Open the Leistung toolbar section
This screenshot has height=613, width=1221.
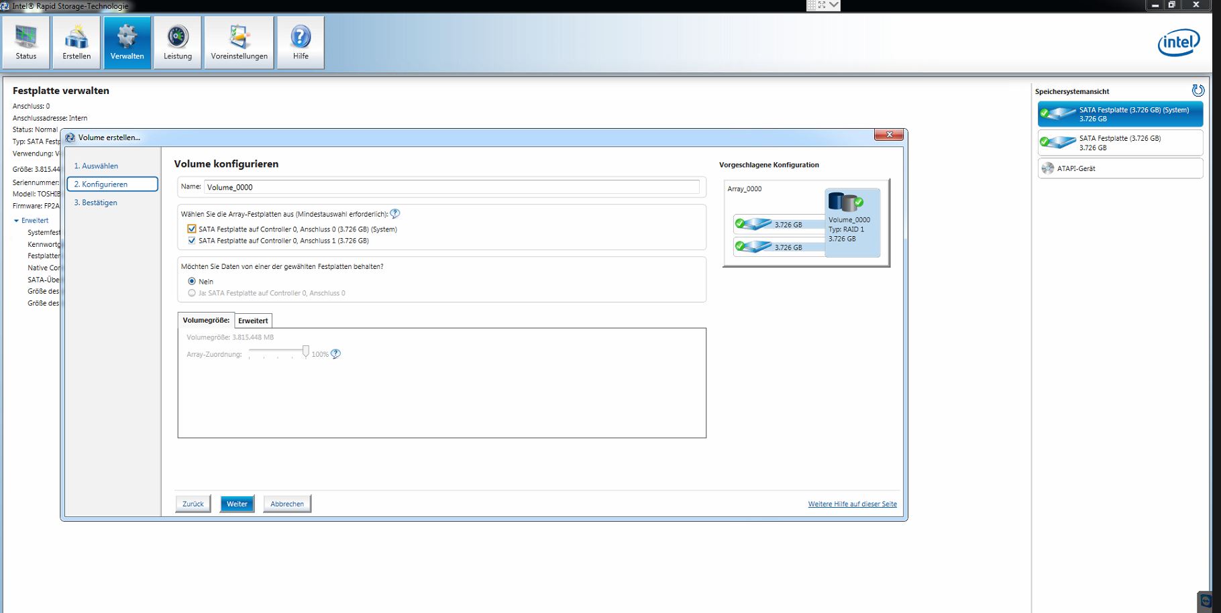(x=178, y=42)
